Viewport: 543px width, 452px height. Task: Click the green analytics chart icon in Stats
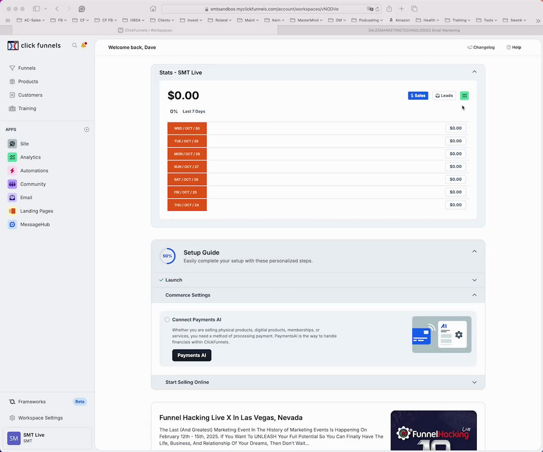(465, 96)
